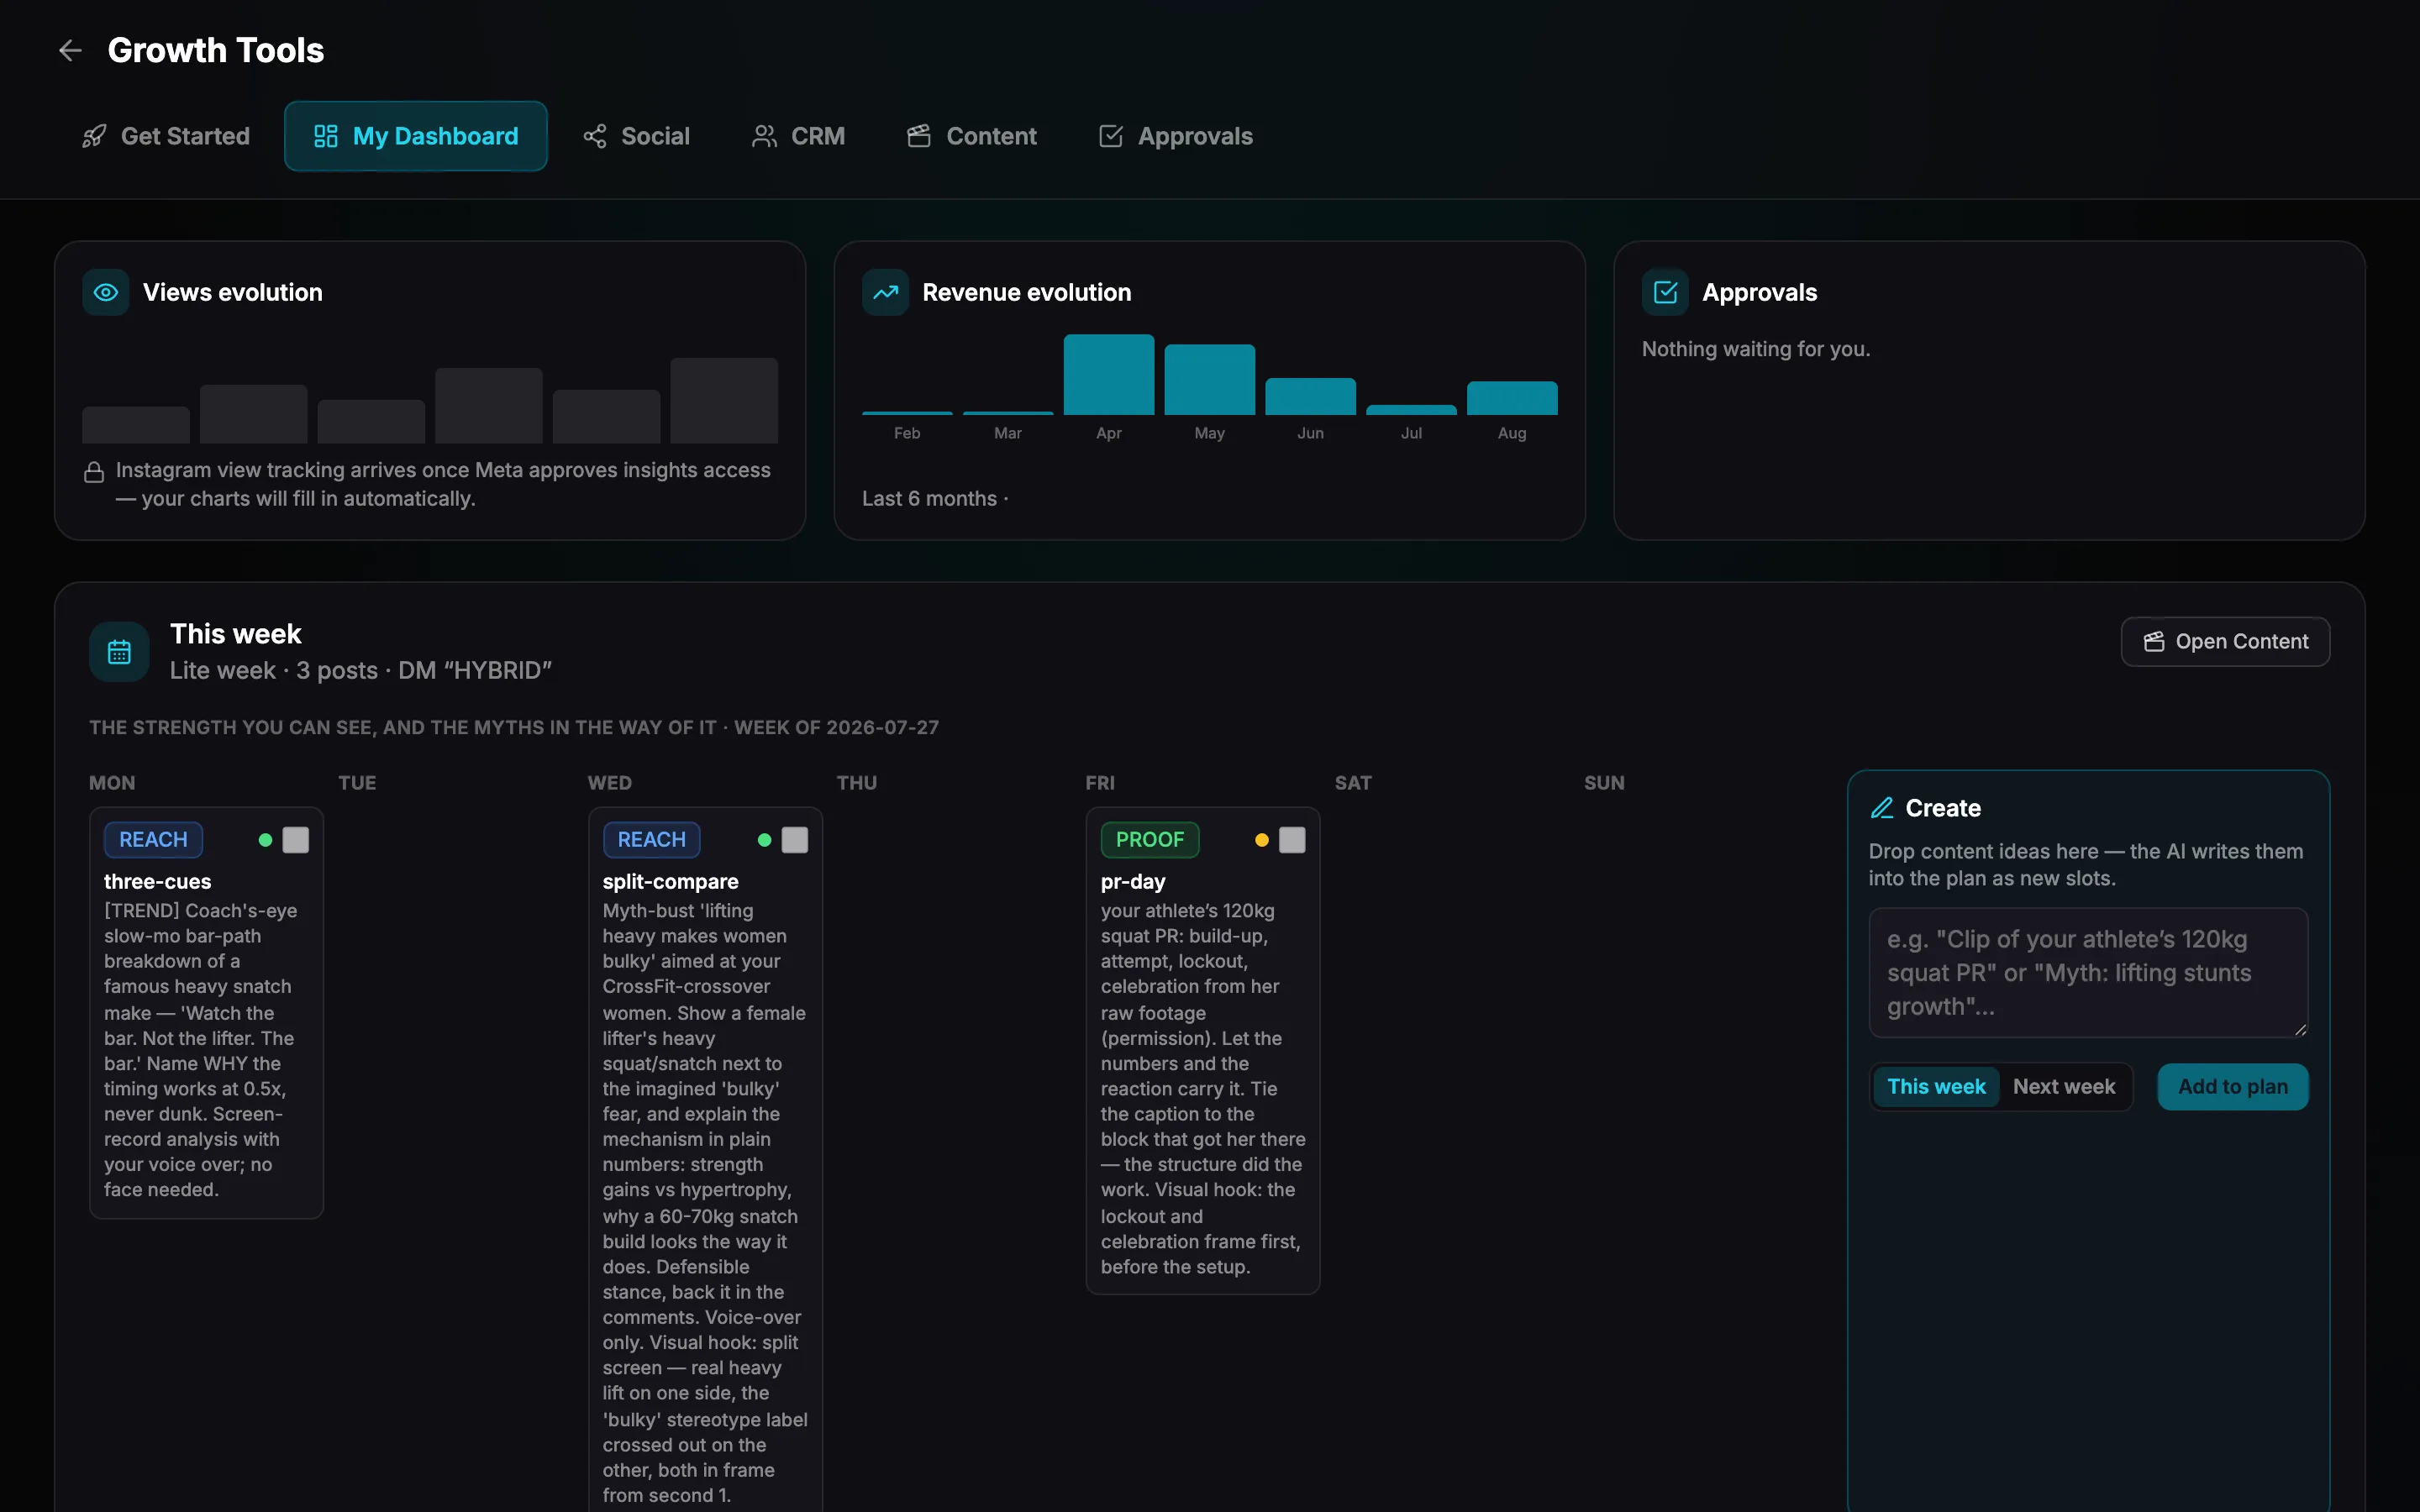Go to the Content tab
Screen dimensions: 2420x1512
(x=972, y=136)
